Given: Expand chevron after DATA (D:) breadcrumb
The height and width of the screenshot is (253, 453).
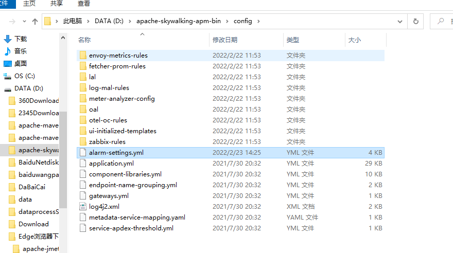Looking at the screenshot, I should (x=130, y=22).
